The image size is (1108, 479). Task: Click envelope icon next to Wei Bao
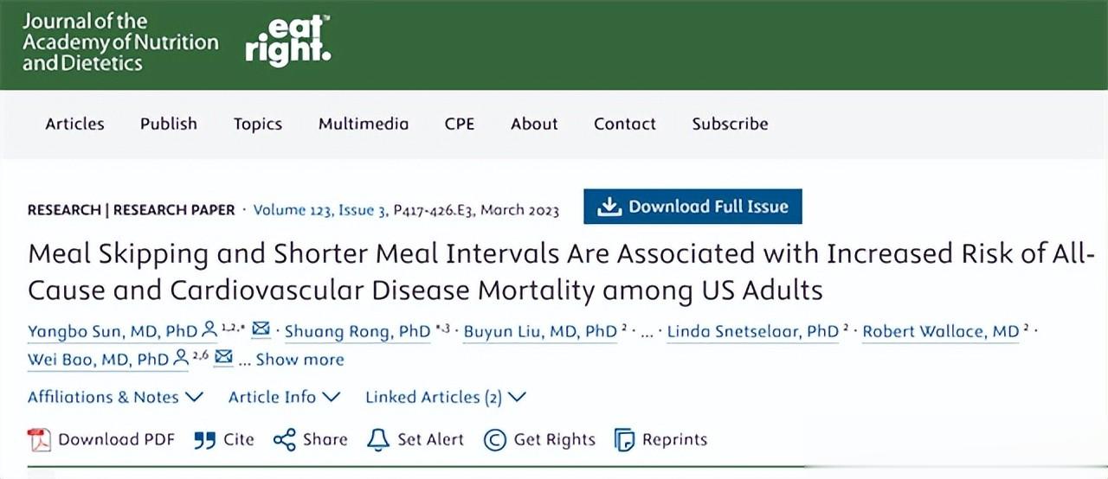point(223,358)
